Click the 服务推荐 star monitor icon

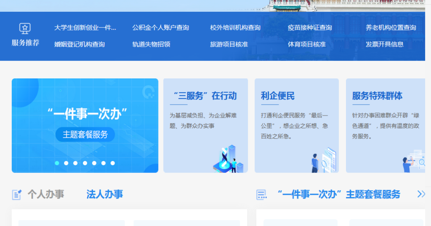(x=25, y=29)
